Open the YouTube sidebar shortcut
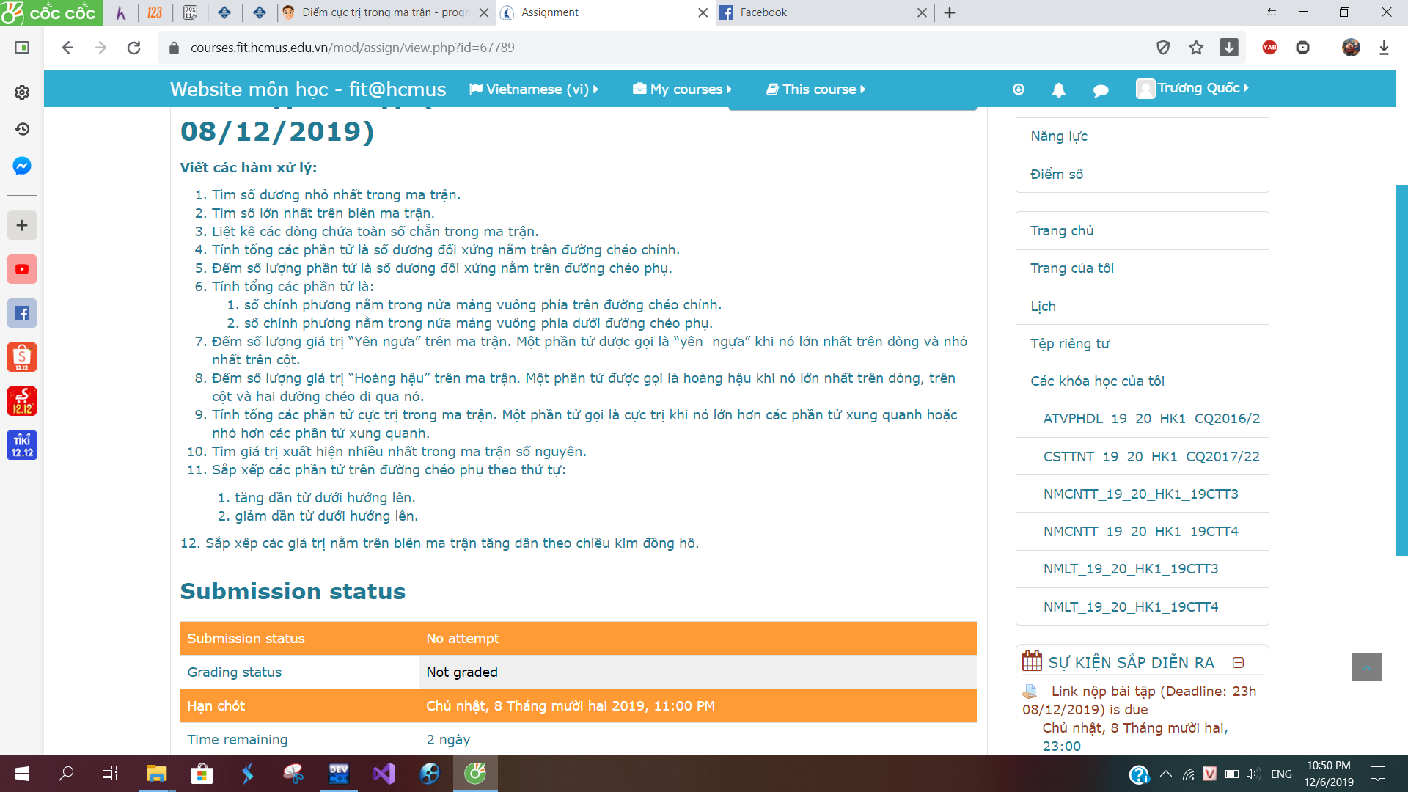 pos(22,269)
